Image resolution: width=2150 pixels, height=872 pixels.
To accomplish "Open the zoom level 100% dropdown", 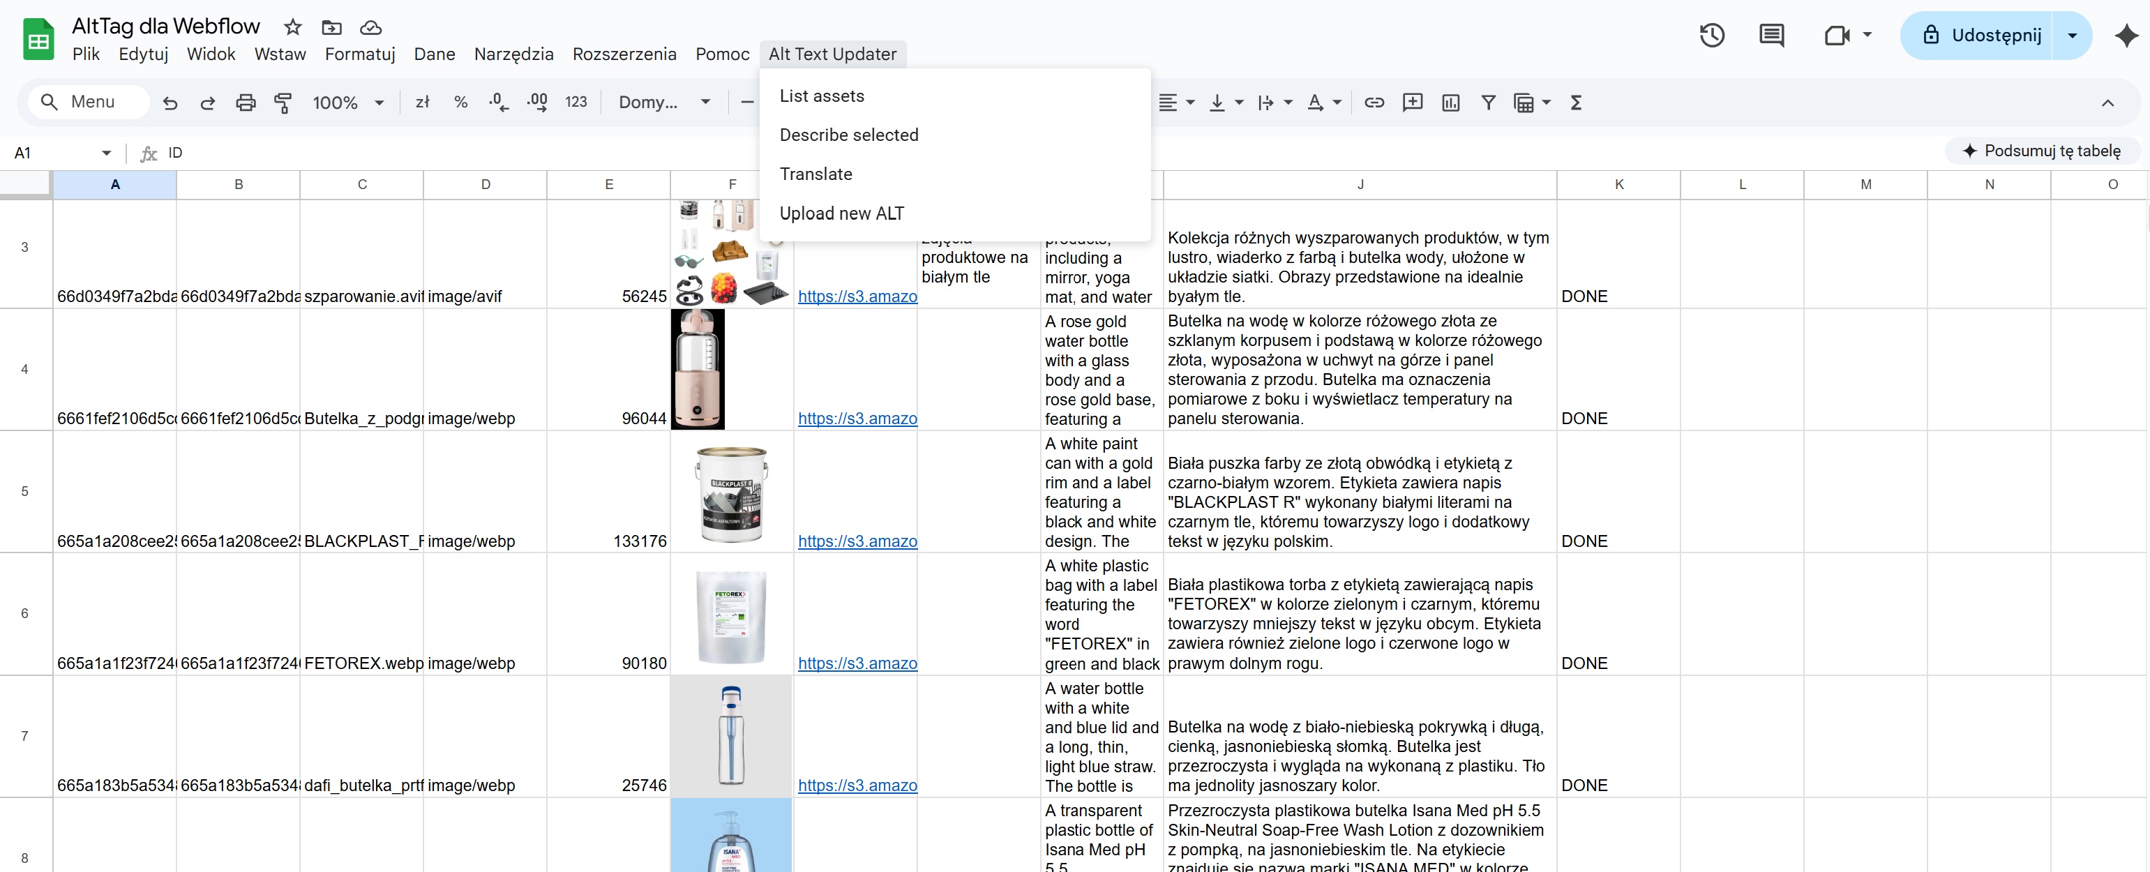I will click(x=348, y=102).
